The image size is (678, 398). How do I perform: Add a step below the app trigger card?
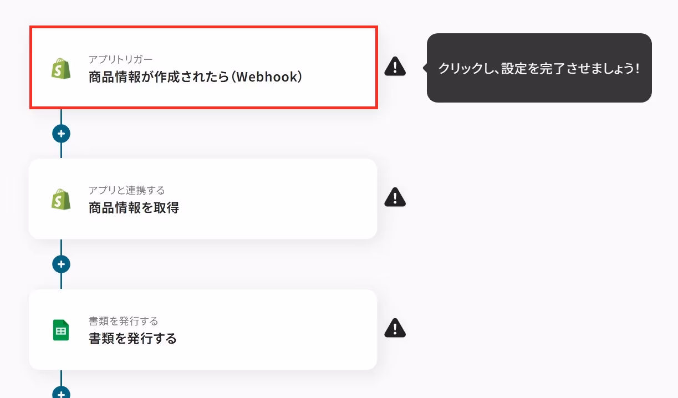click(61, 134)
